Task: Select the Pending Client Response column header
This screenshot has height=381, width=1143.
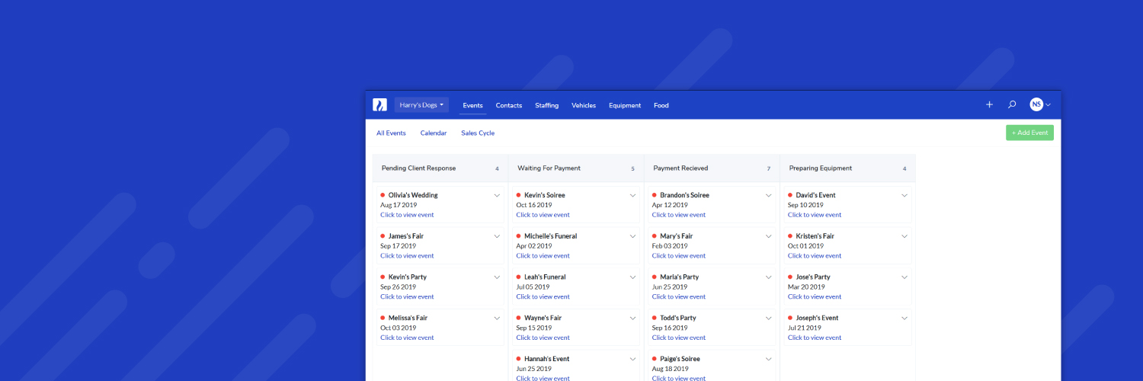Action: point(440,168)
